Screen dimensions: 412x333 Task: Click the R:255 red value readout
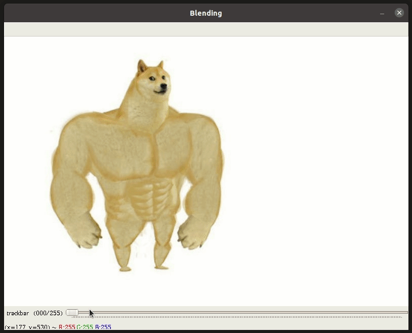67,327
